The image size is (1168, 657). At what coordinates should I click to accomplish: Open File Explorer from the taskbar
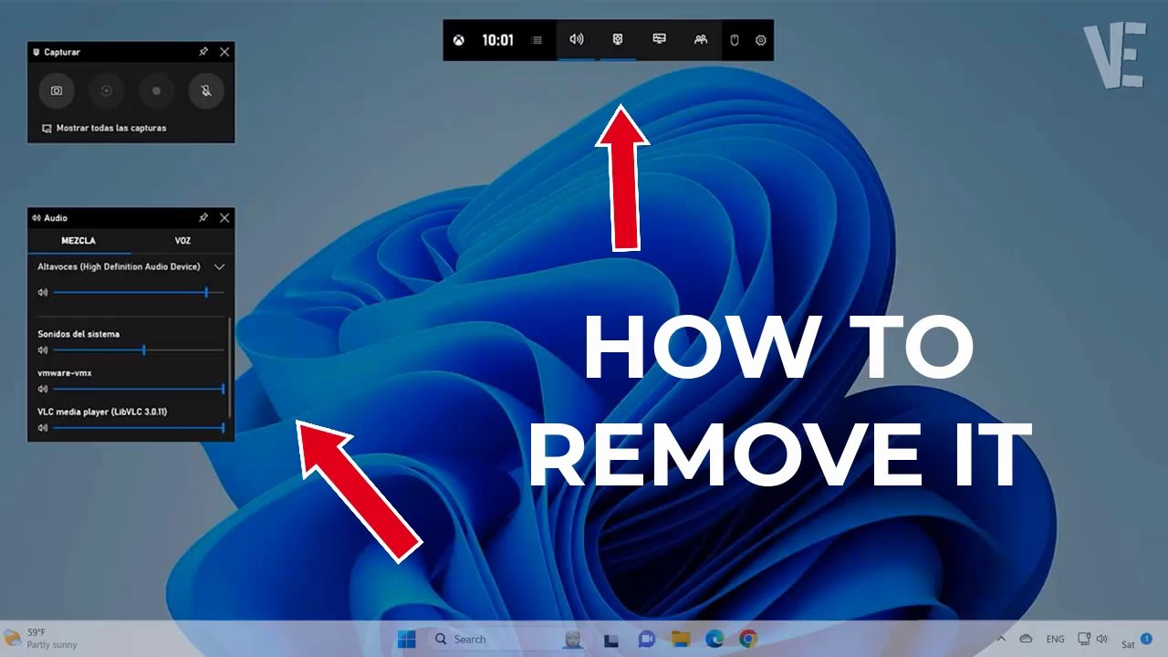click(x=680, y=639)
